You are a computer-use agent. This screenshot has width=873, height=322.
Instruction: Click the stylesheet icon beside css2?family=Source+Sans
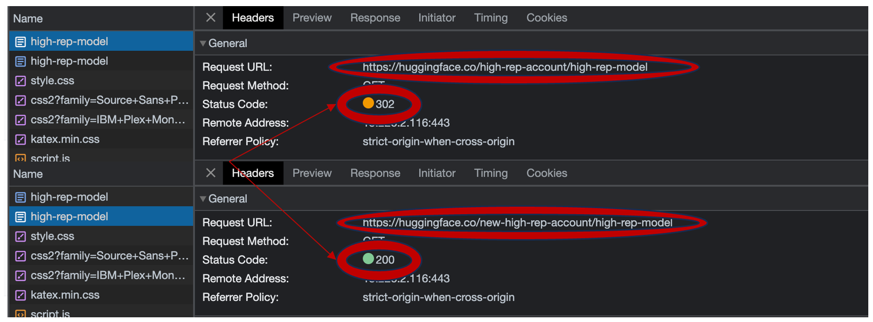click(20, 100)
